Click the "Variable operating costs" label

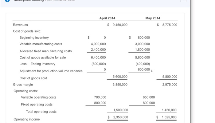point(38,97)
